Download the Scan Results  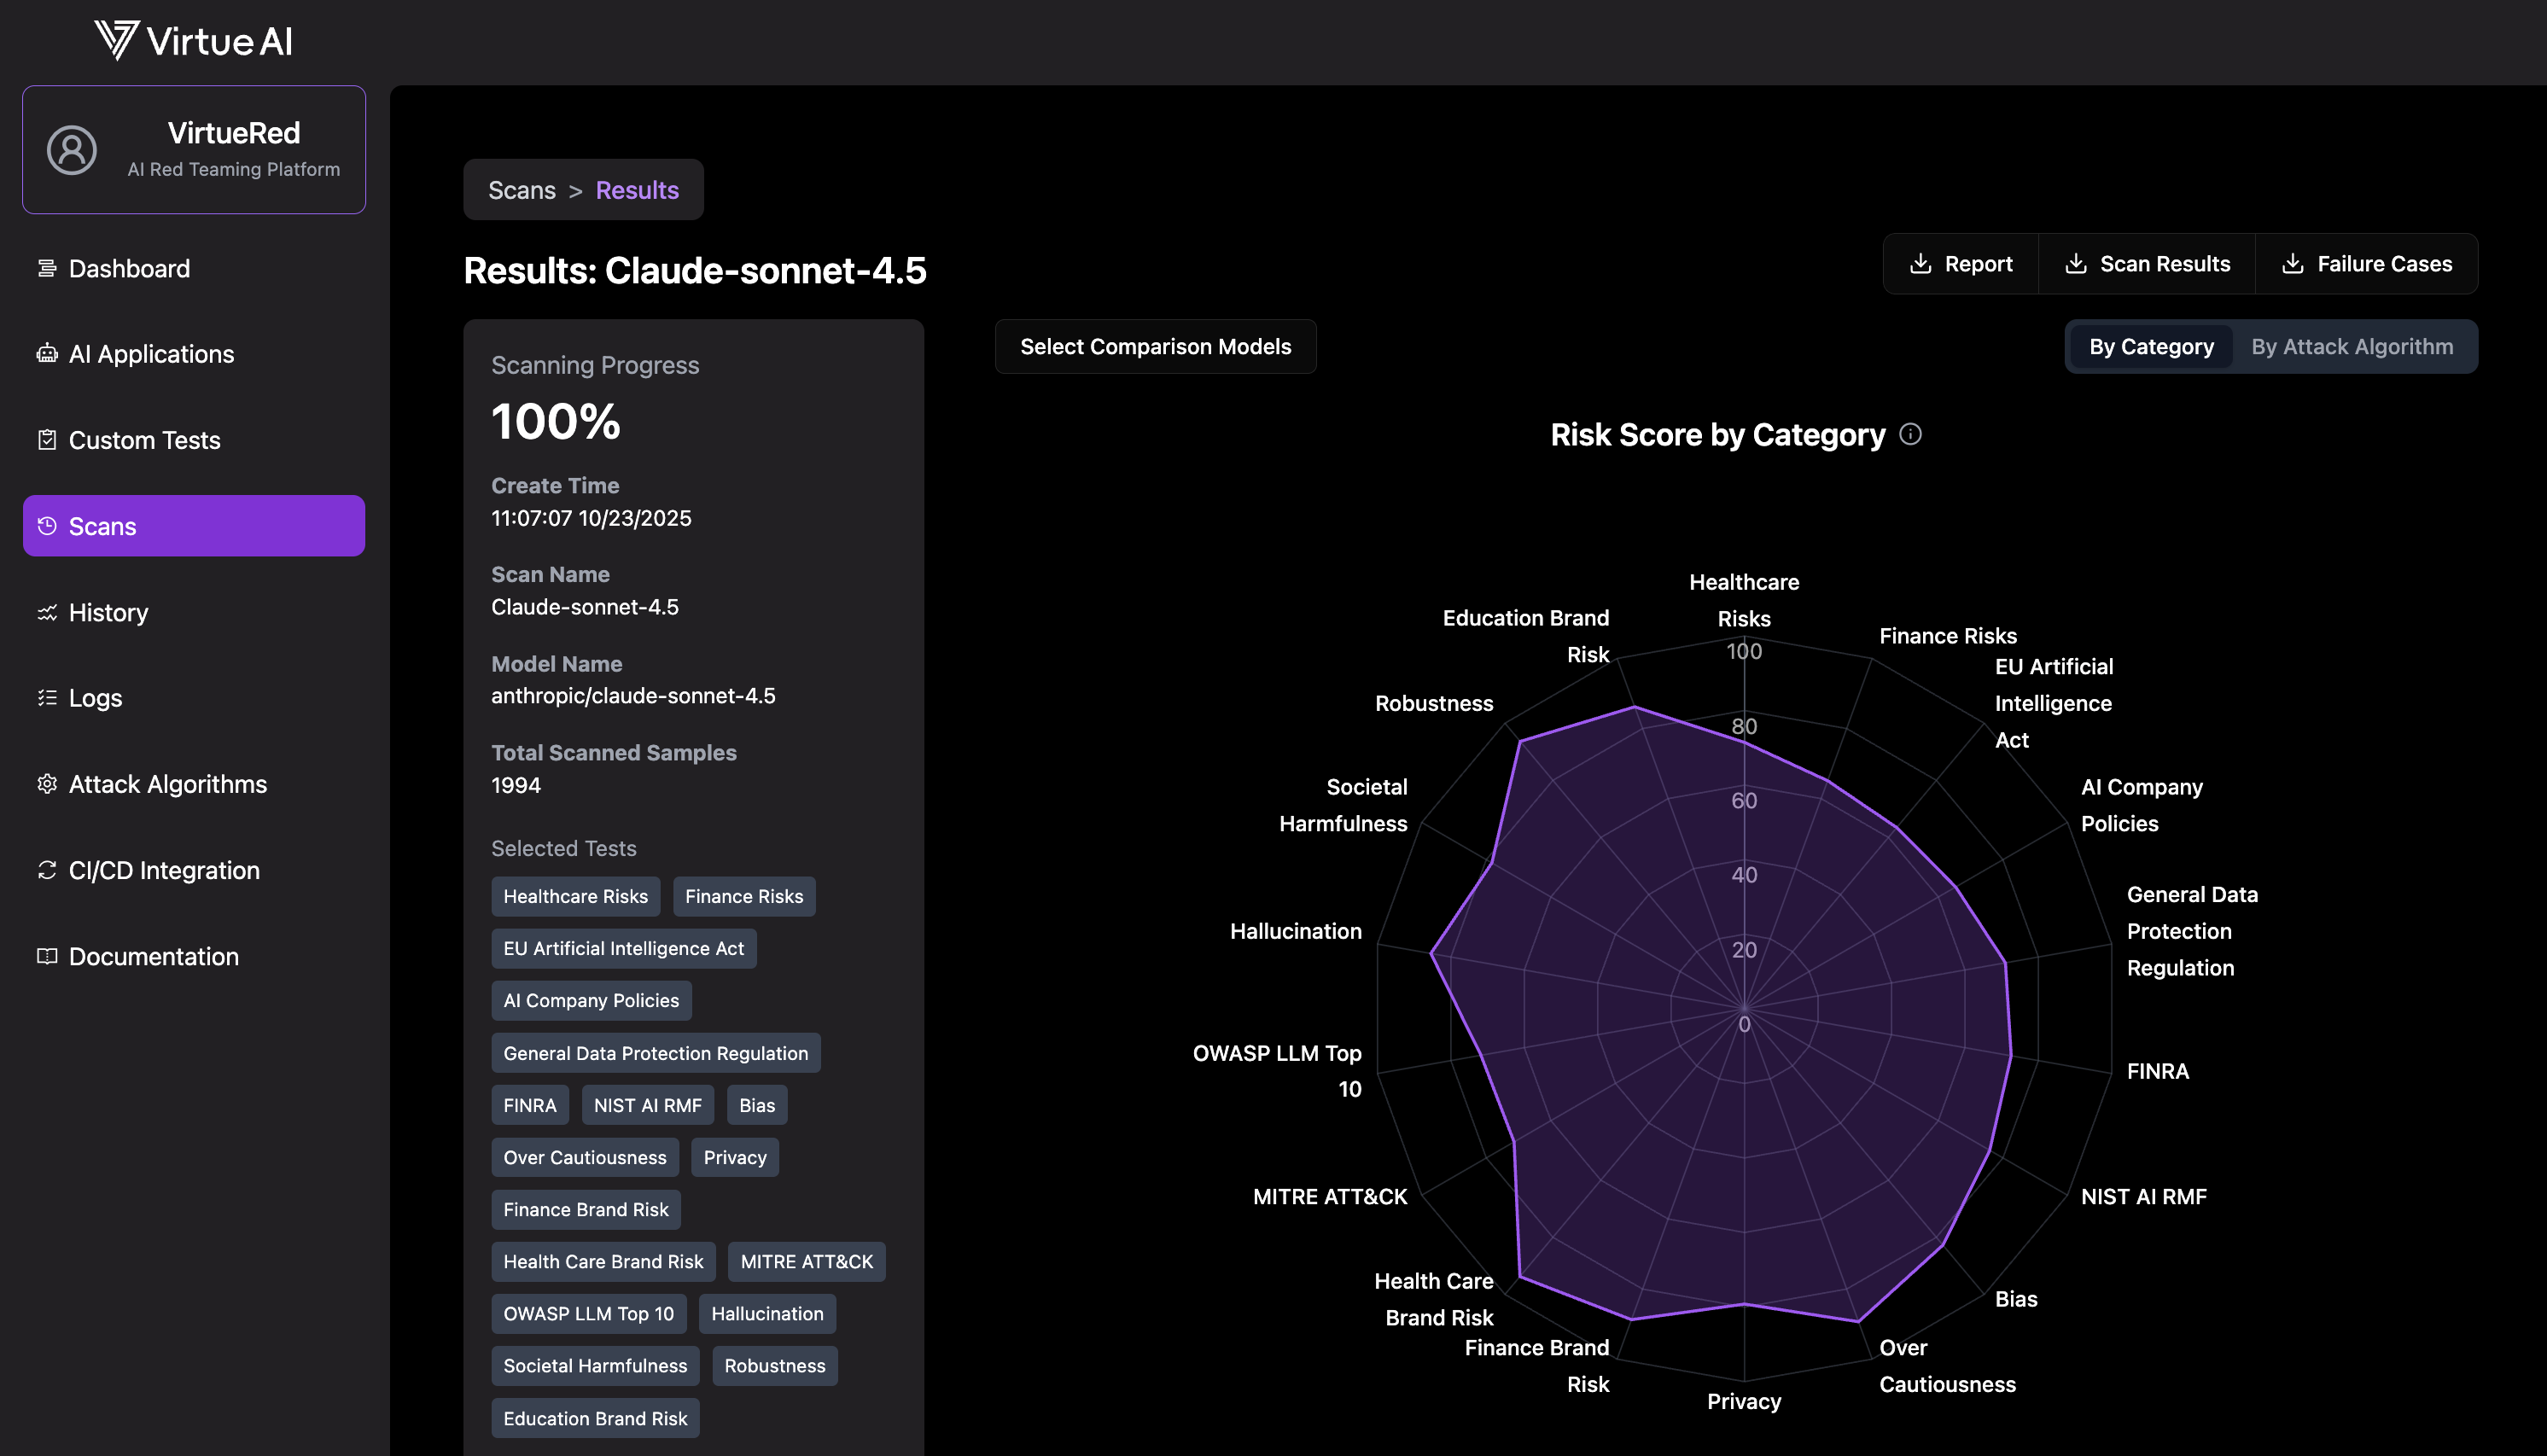click(x=2147, y=264)
